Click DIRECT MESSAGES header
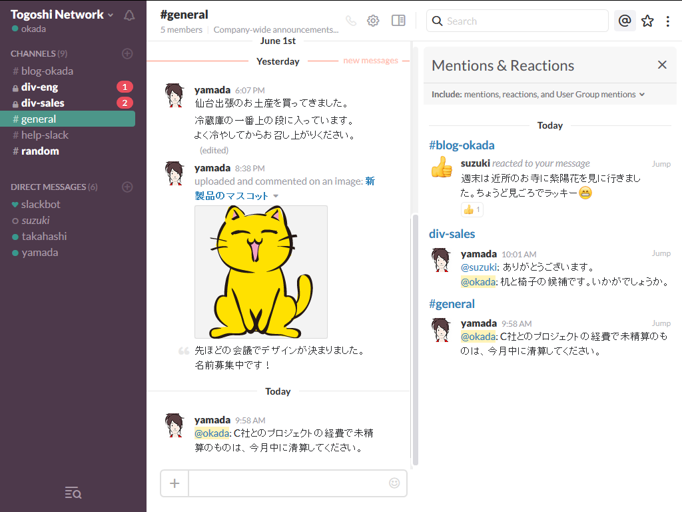This screenshot has width=682, height=512. tap(54, 187)
